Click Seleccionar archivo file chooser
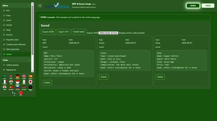 (108, 33)
